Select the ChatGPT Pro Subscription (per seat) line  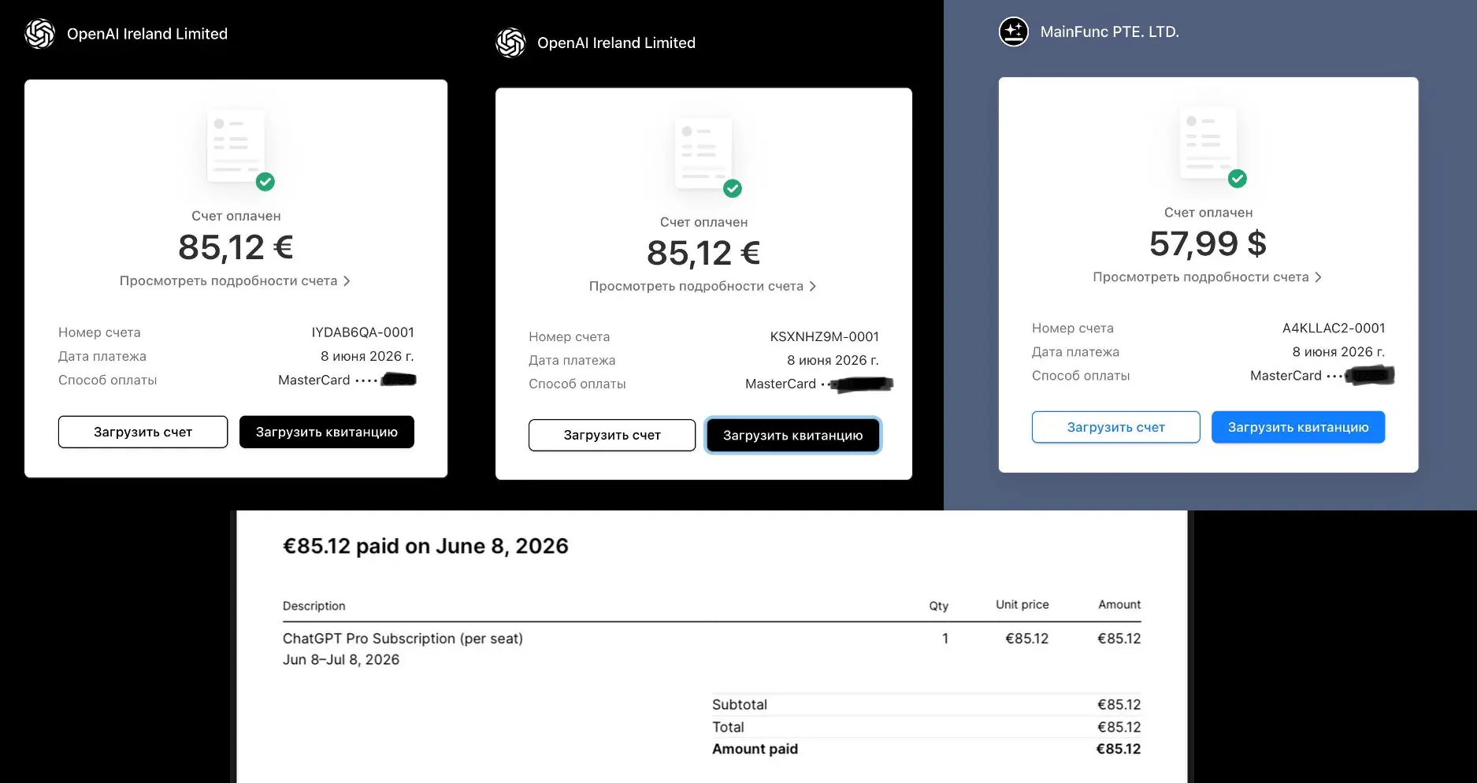[403, 638]
